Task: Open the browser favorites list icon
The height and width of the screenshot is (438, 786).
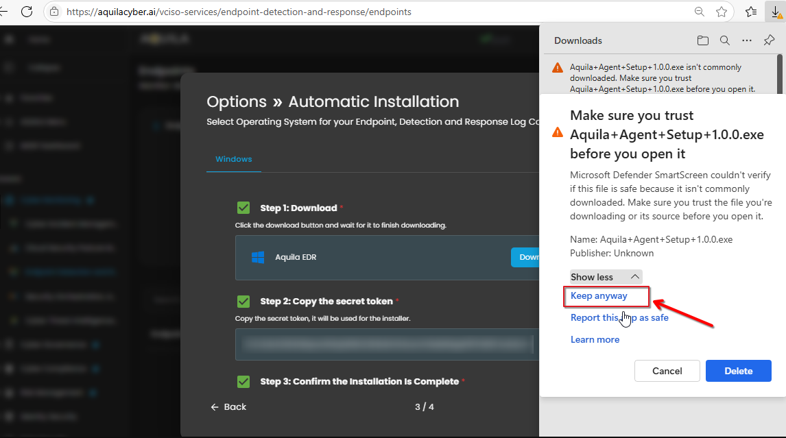Action: 752,12
